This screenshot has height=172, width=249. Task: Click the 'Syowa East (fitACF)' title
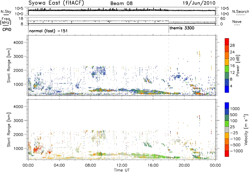(56, 3)
